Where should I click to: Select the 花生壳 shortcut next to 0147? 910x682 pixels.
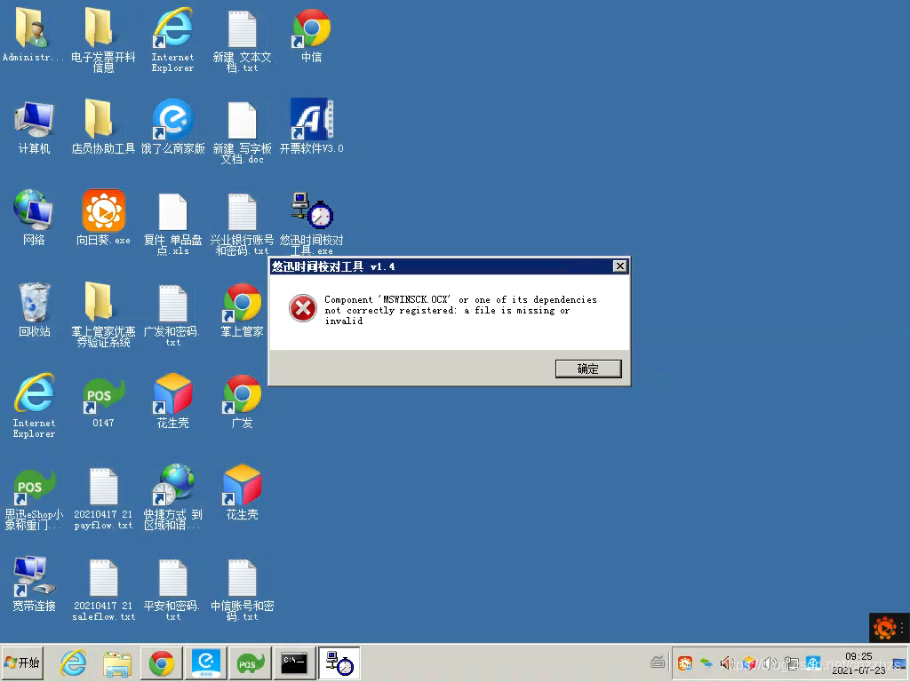[172, 401]
